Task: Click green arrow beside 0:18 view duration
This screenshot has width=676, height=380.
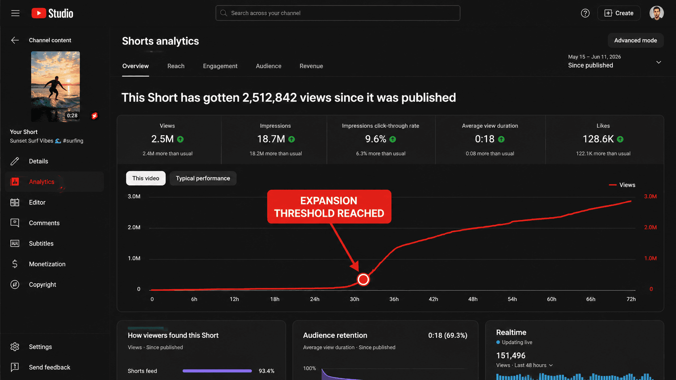Action: 501,139
